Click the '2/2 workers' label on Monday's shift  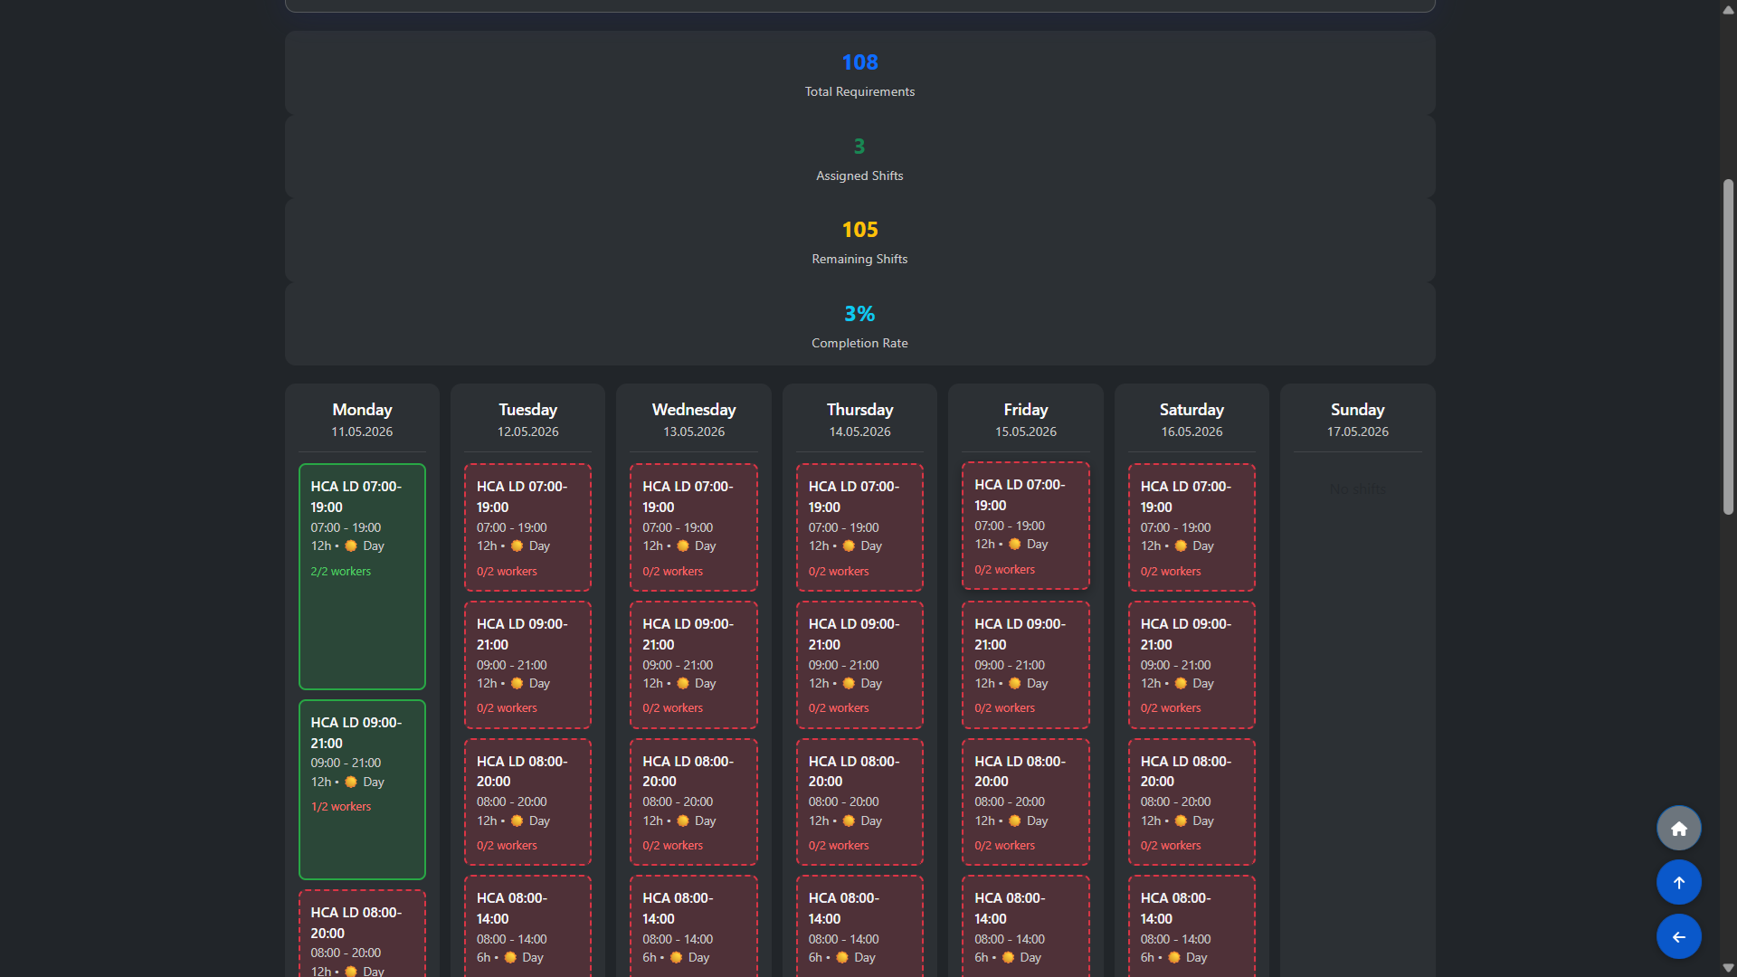tap(340, 571)
